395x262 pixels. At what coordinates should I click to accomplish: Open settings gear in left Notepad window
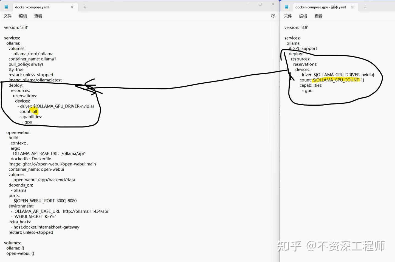(273, 16)
